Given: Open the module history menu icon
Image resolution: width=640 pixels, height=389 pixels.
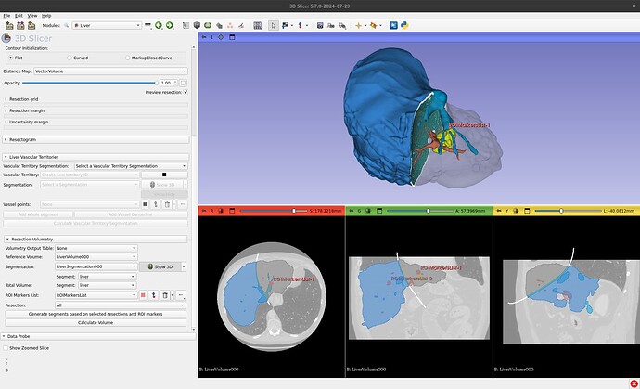Looking at the screenshot, I should pos(147,25).
